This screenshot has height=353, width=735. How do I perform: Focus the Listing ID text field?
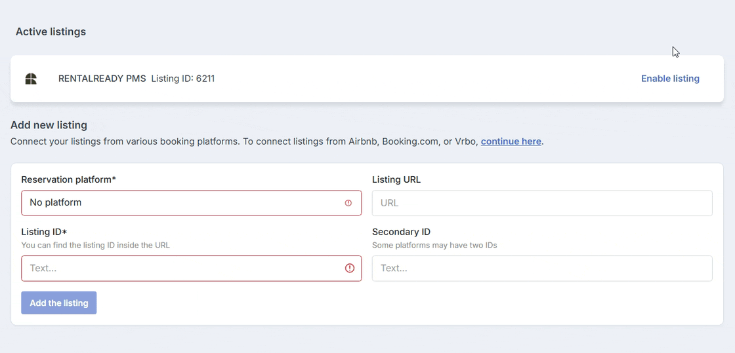(191, 269)
